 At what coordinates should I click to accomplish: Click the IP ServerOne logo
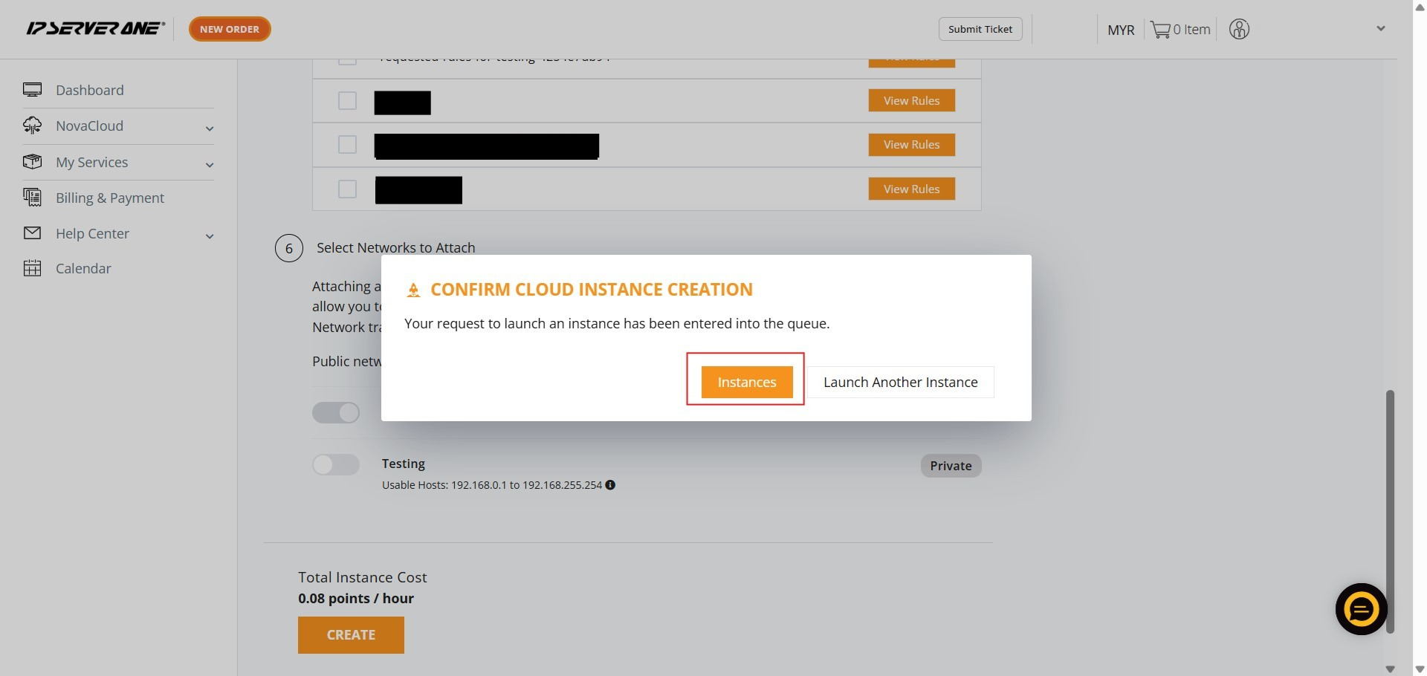click(95, 28)
